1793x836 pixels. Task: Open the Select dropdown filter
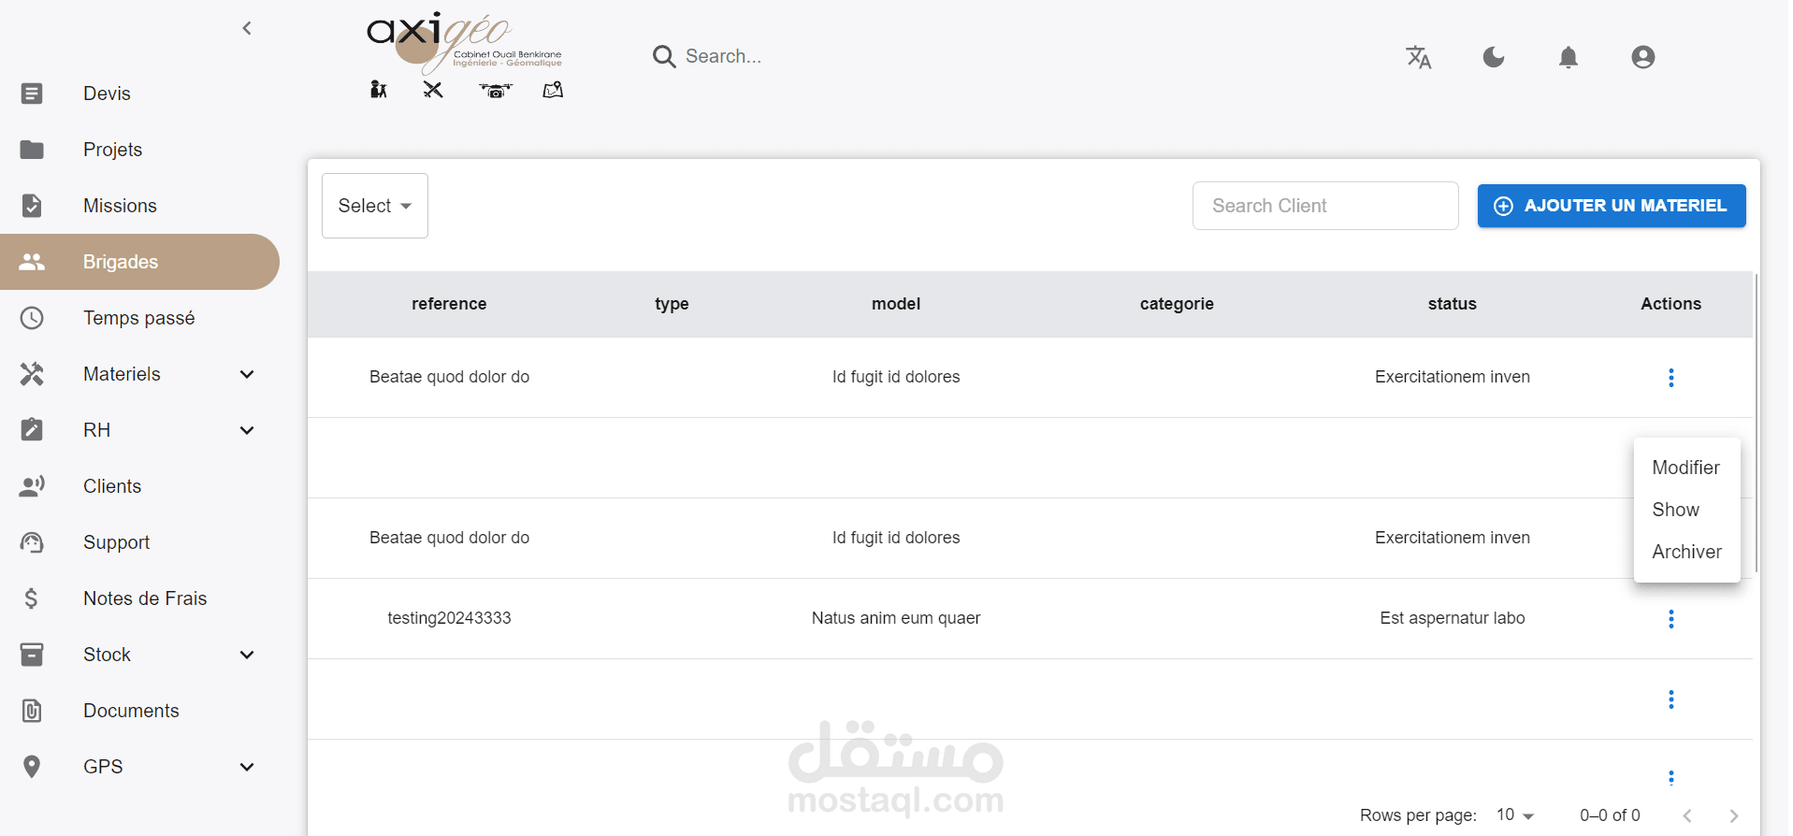375,206
